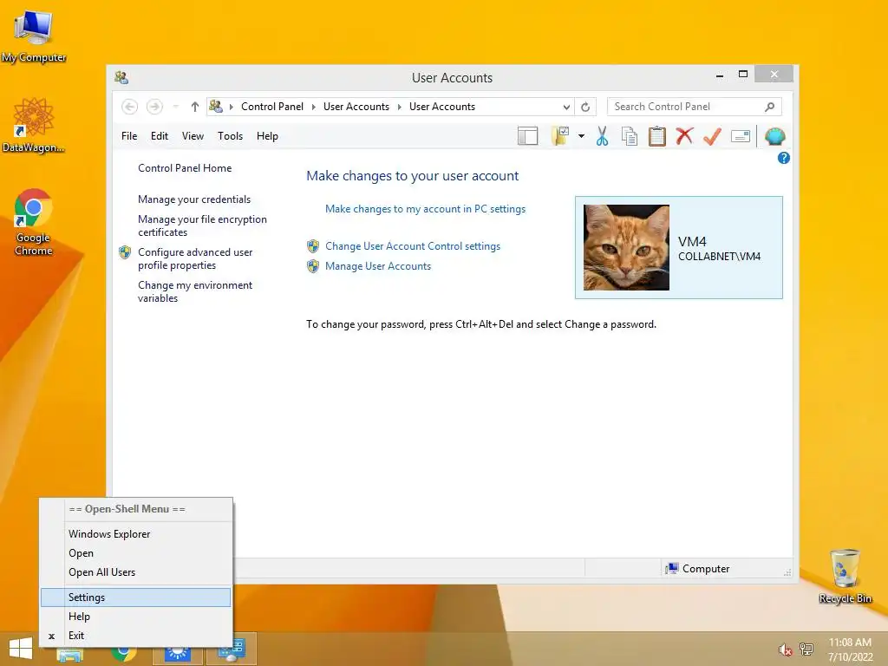
Task: Expand the arrow after first User Accounts breadcrumb
Action: (399, 107)
